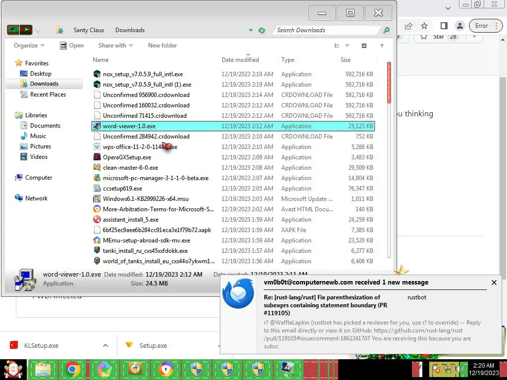
Task: Select the MEmu-setup-abroad-sdk-mv.exe icon
Action: [x=97, y=240]
